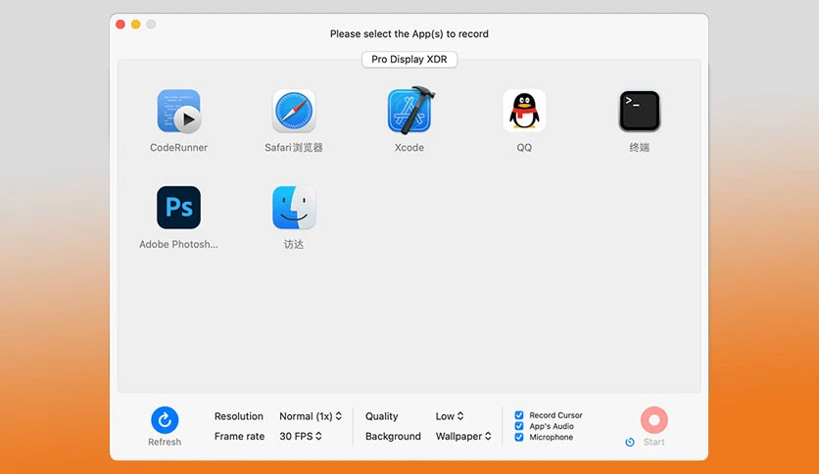This screenshot has width=819, height=474.
Task: Click the Xcode label text
Action: 409,148
